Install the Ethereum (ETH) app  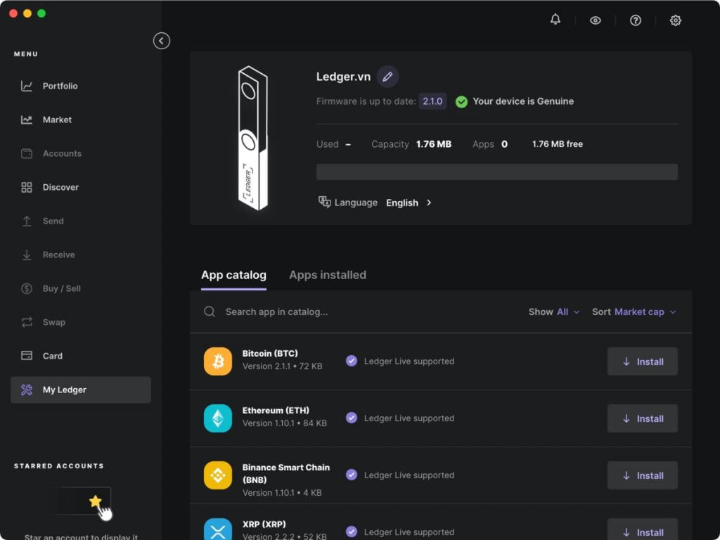pos(643,418)
